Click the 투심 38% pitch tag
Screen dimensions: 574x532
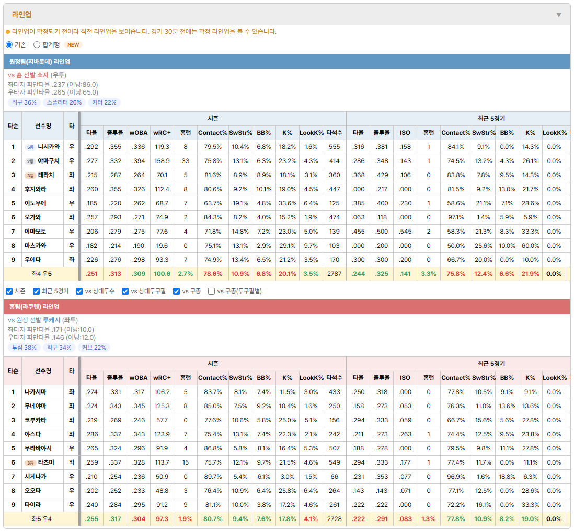coord(24,348)
